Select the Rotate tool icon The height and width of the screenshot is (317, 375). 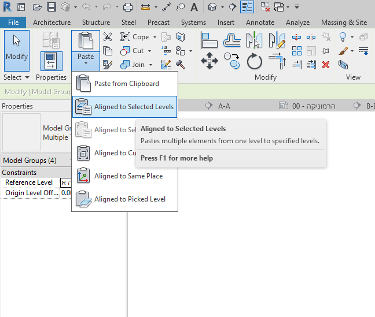255,61
